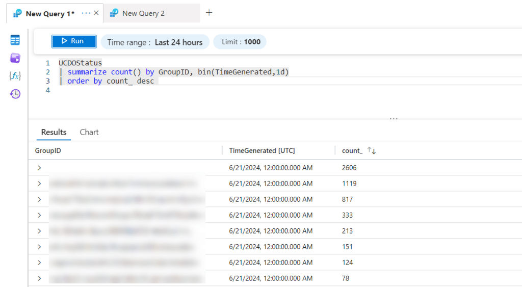The width and height of the screenshot is (522, 287).
Task: Sort results by the count_ column arrows
Action: 372,150
